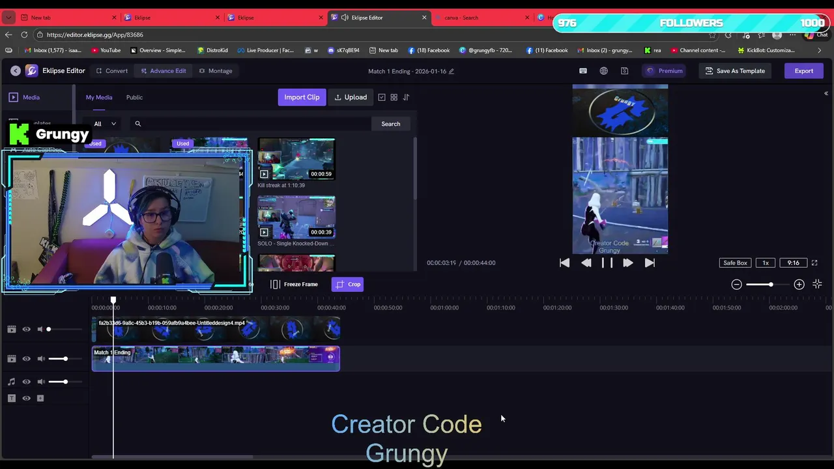Skip to end of preview
The width and height of the screenshot is (834, 469).
[x=650, y=263]
